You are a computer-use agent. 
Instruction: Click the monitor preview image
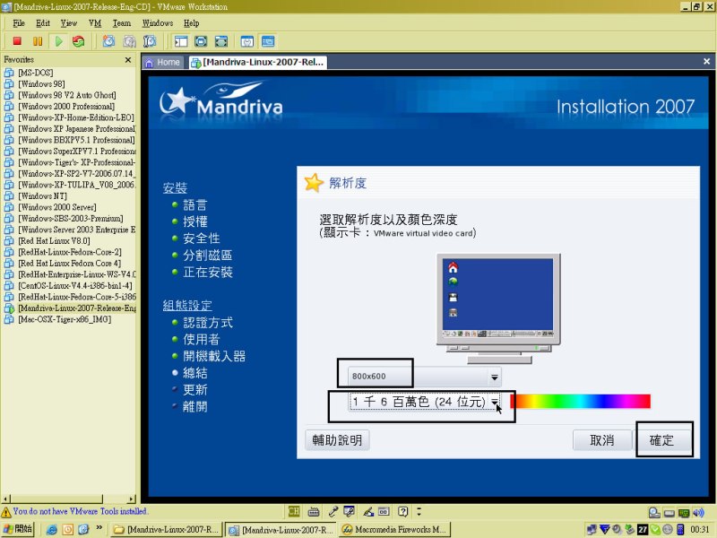[498, 308]
